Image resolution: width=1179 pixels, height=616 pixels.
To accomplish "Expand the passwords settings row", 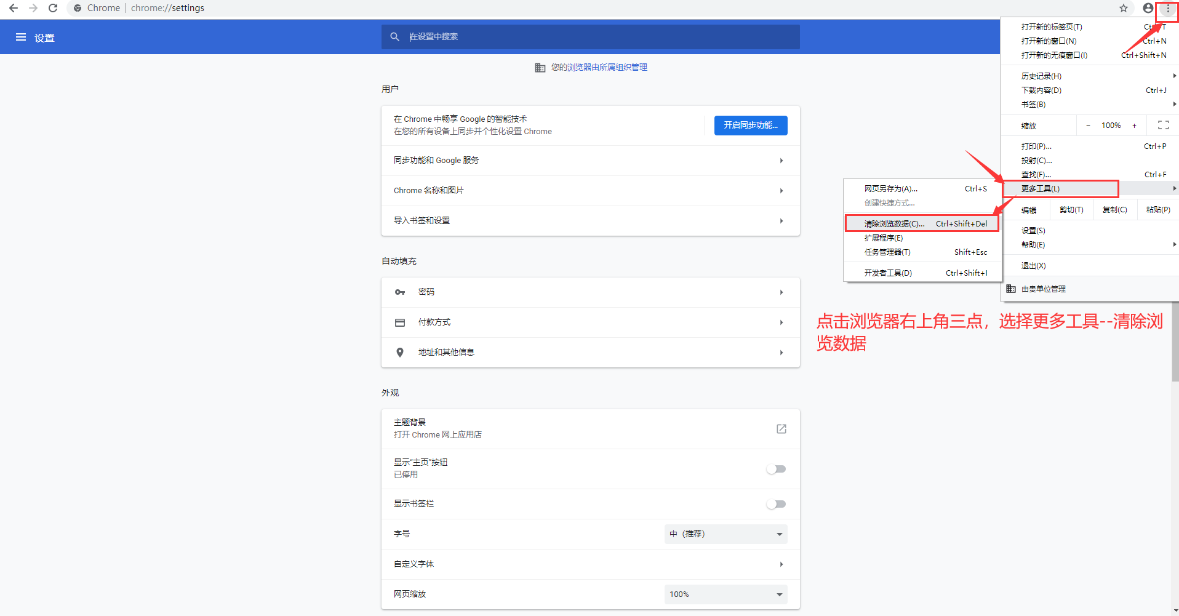I will (590, 292).
